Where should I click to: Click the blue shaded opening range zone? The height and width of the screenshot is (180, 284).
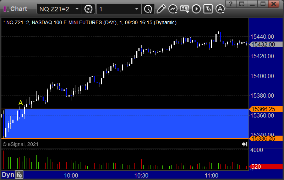tap(127, 124)
